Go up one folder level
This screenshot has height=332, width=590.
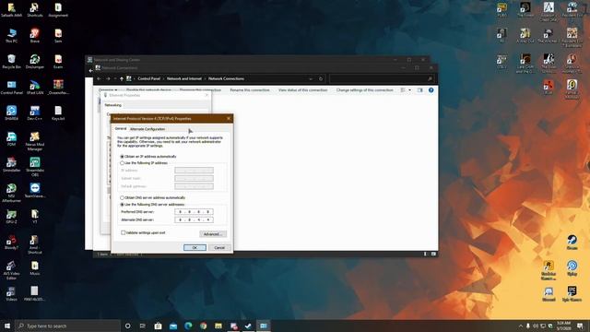(121, 78)
